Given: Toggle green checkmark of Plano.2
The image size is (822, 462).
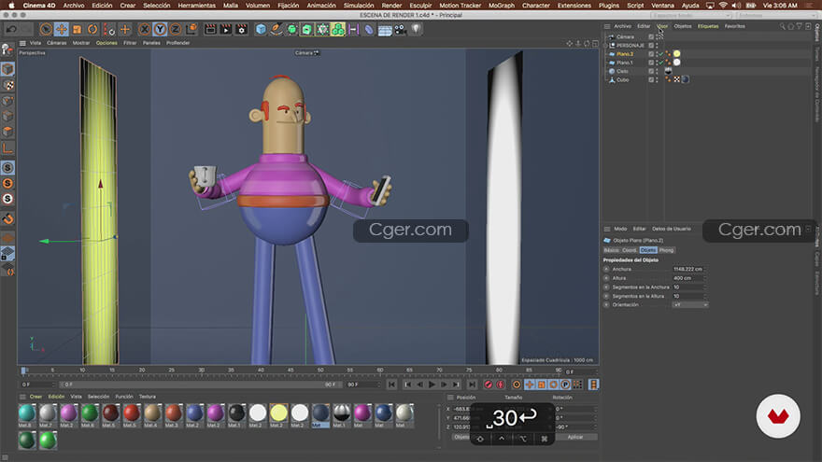Looking at the screenshot, I should [661, 54].
